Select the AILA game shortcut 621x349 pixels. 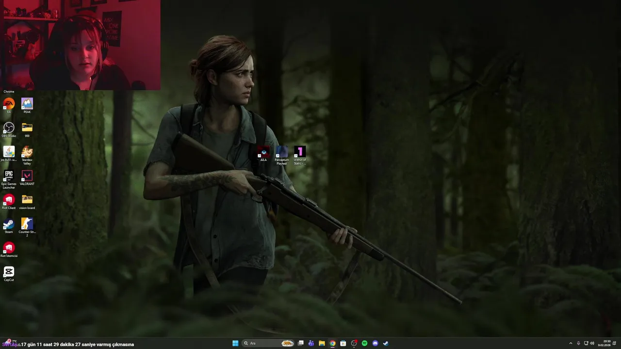click(x=263, y=154)
